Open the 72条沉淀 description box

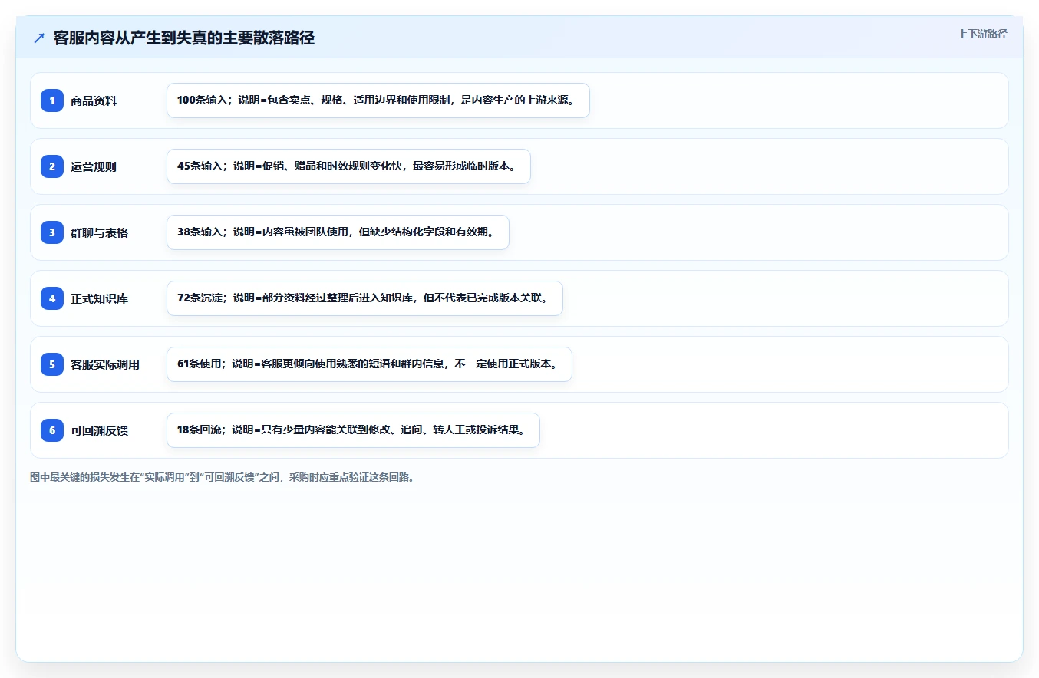click(x=364, y=298)
